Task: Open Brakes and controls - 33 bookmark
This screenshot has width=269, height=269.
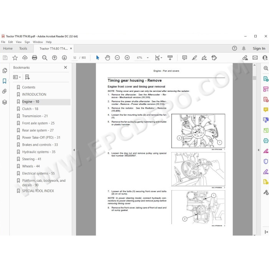Action: [x=40, y=144]
